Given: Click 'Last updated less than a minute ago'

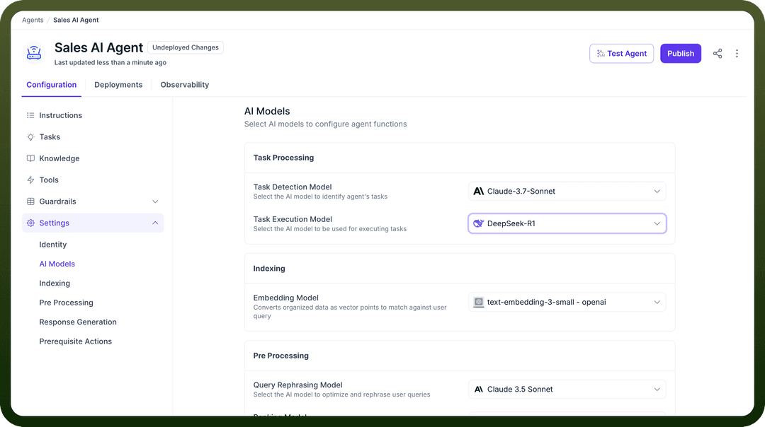Looking at the screenshot, I should click(x=110, y=62).
